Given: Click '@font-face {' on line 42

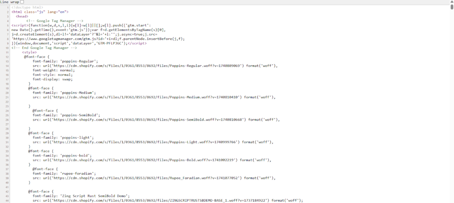Looking at the screenshot, I should coord(41,192).
